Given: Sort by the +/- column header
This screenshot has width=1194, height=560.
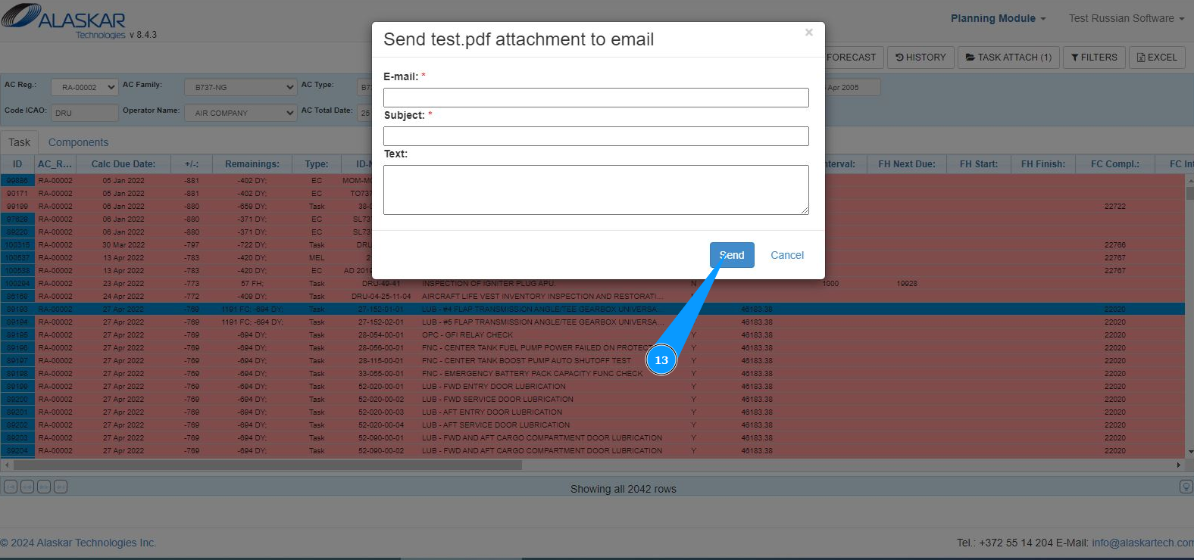Looking at the screenshot, I should coord(192,164).
